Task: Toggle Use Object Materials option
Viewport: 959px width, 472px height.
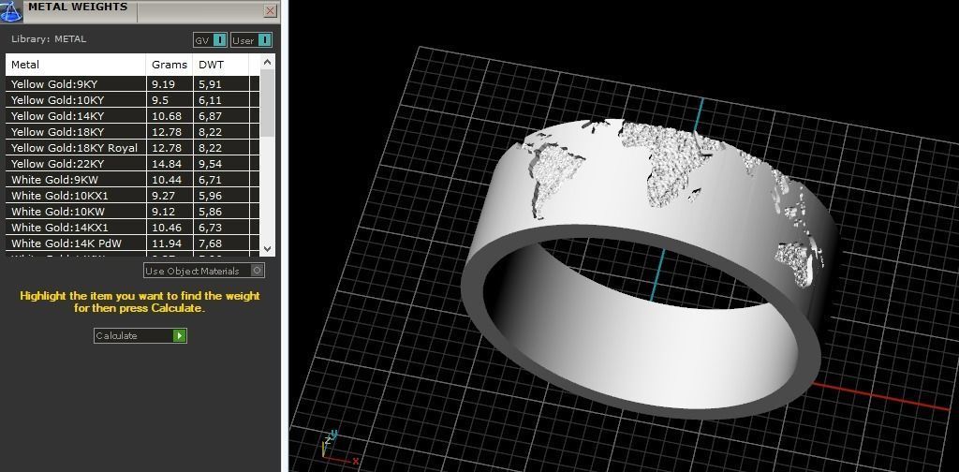Action: point(204,271)
